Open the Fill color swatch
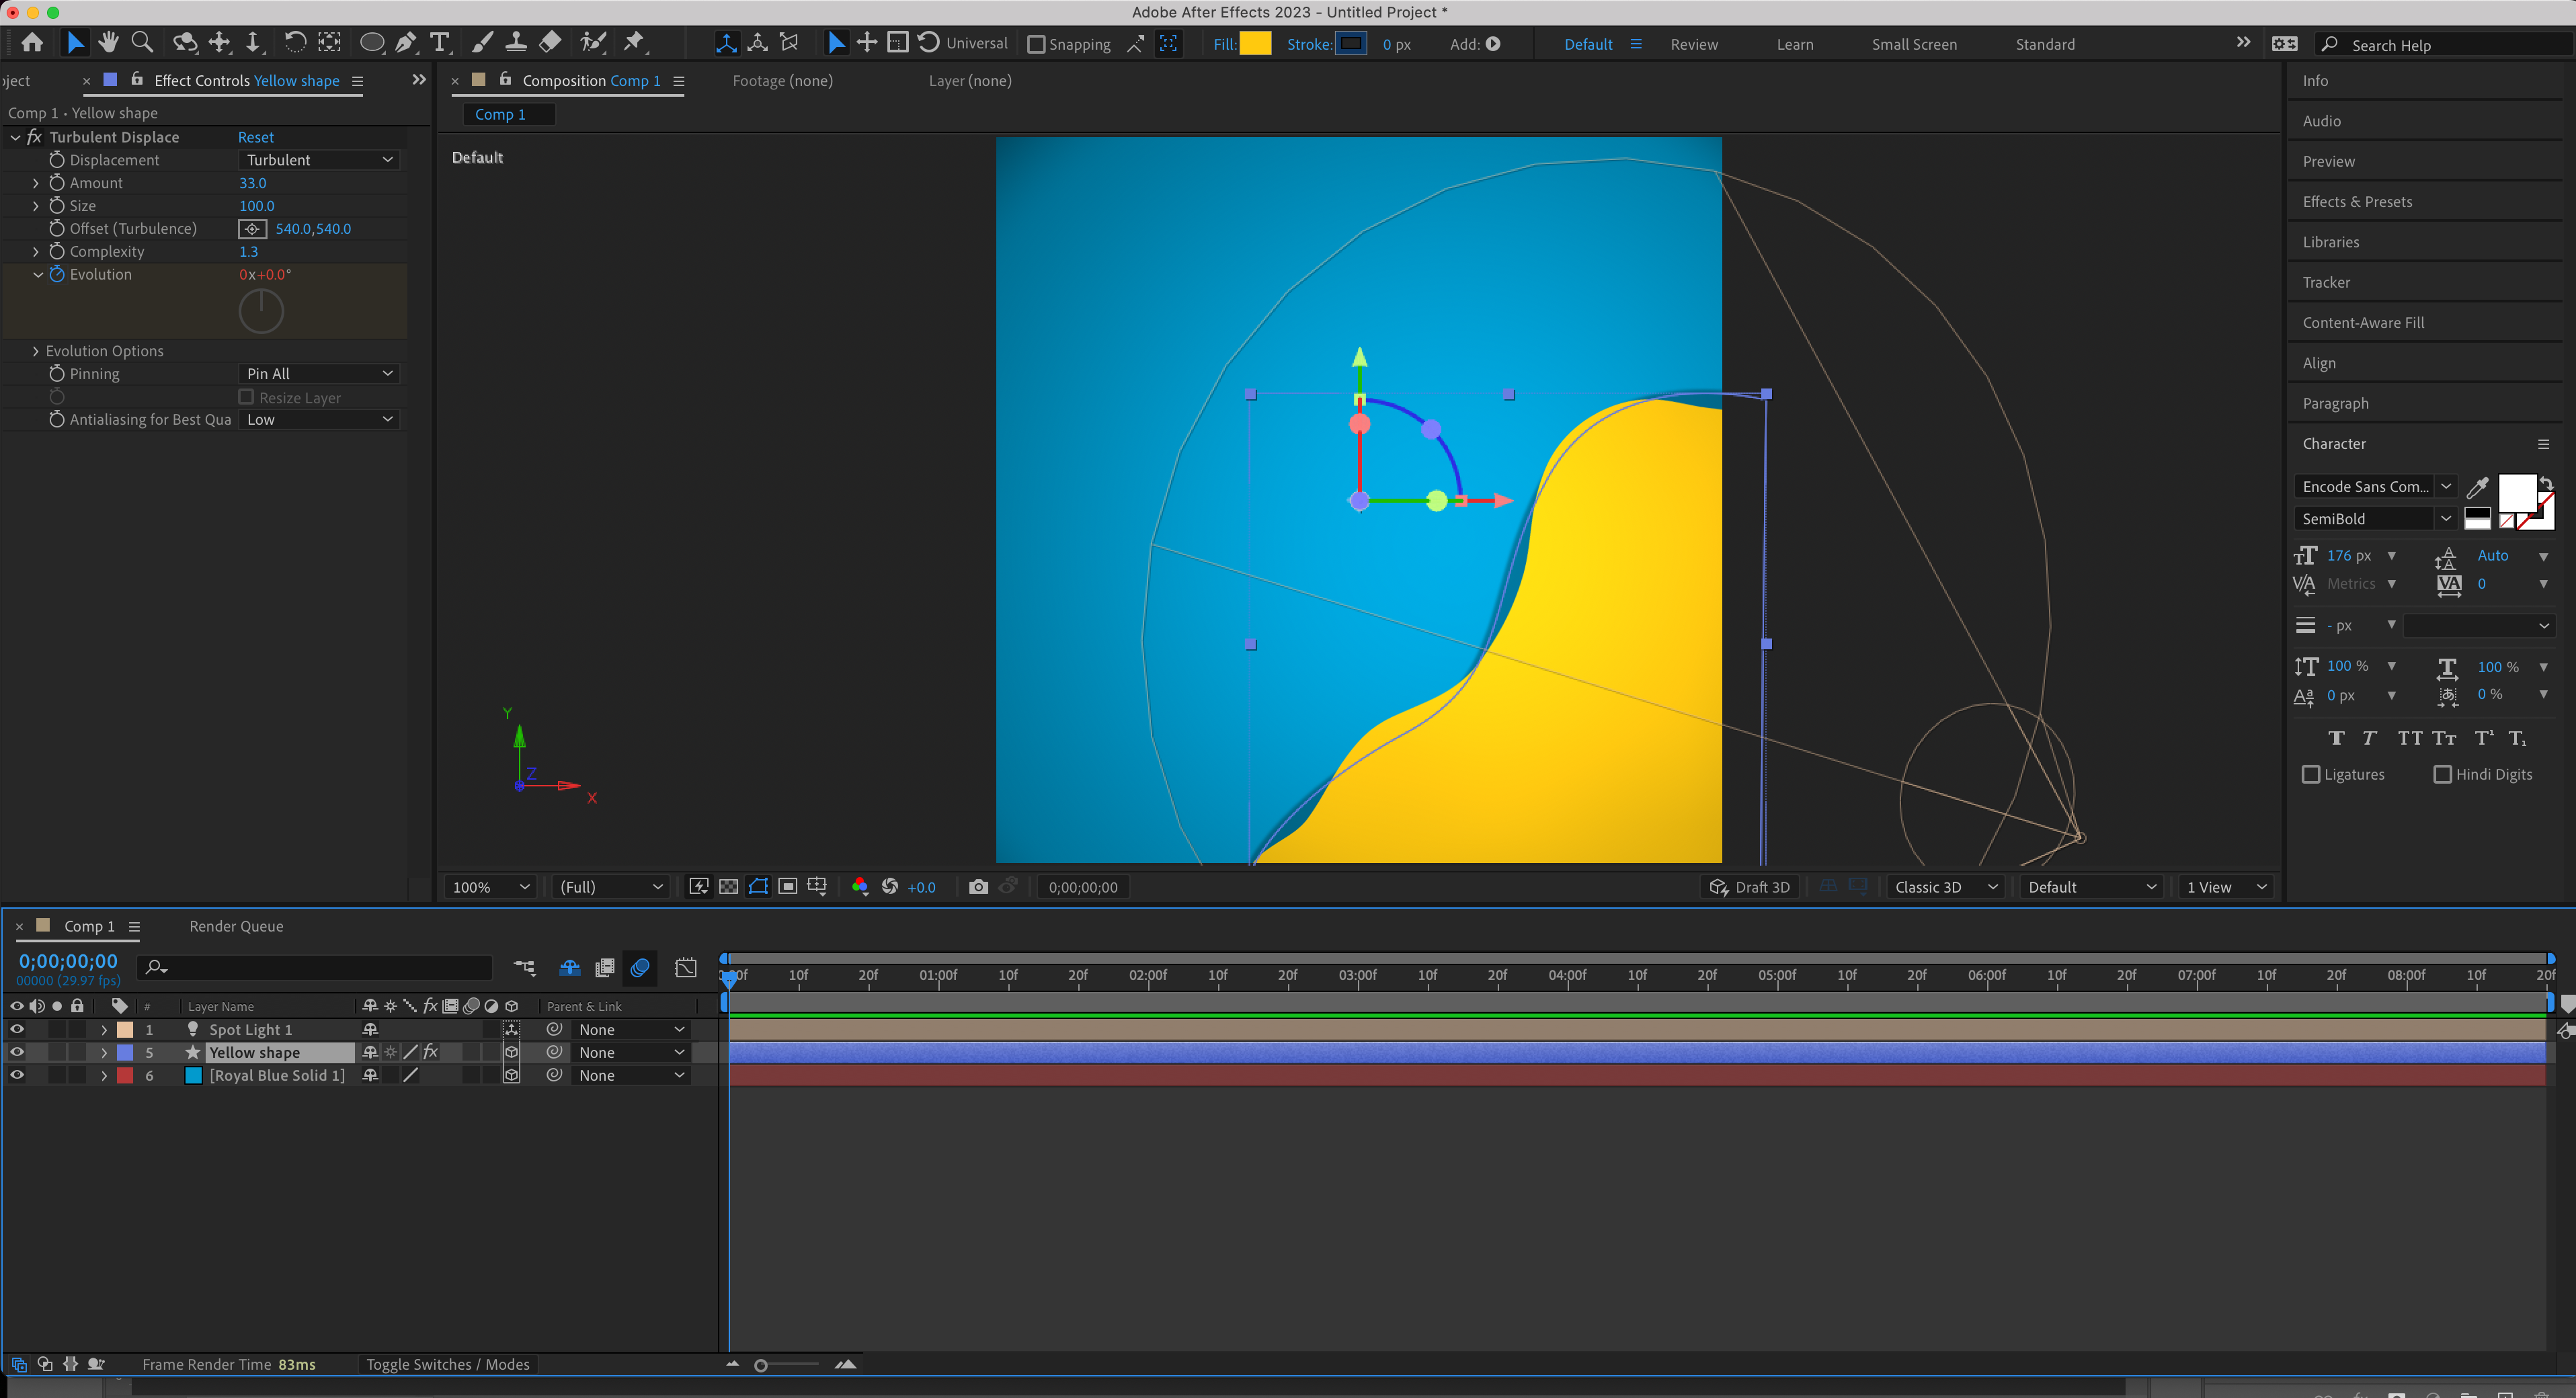Viewport: 2576px width, 1398px height. tap(1256, 43)
